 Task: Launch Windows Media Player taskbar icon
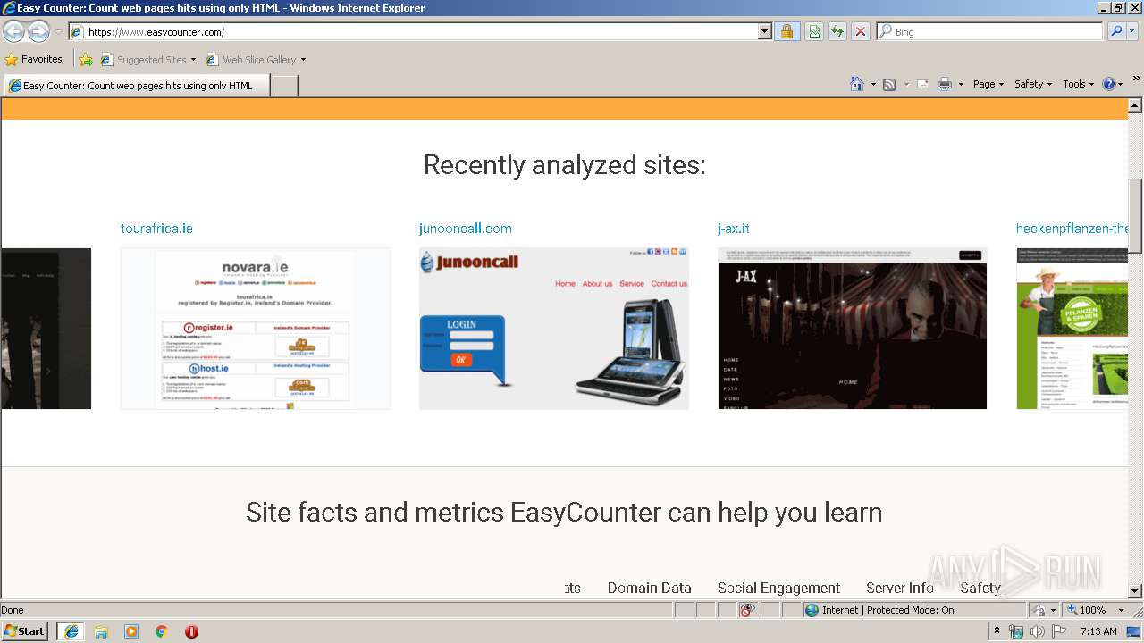click(x=131, y=631)
